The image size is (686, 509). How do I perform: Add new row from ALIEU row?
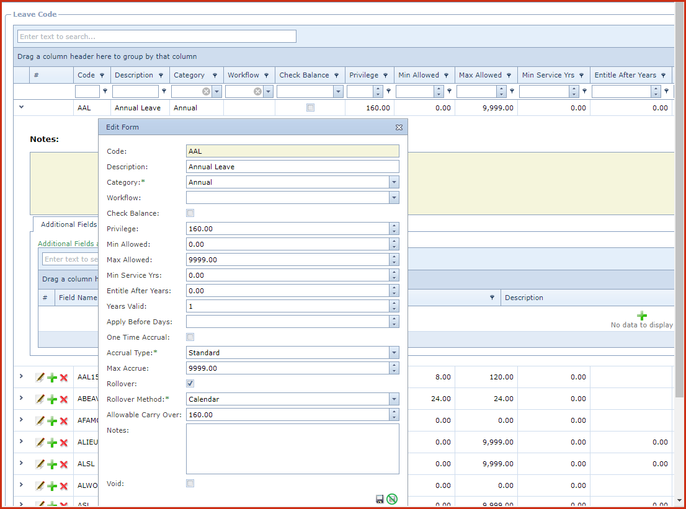[52, 443]
